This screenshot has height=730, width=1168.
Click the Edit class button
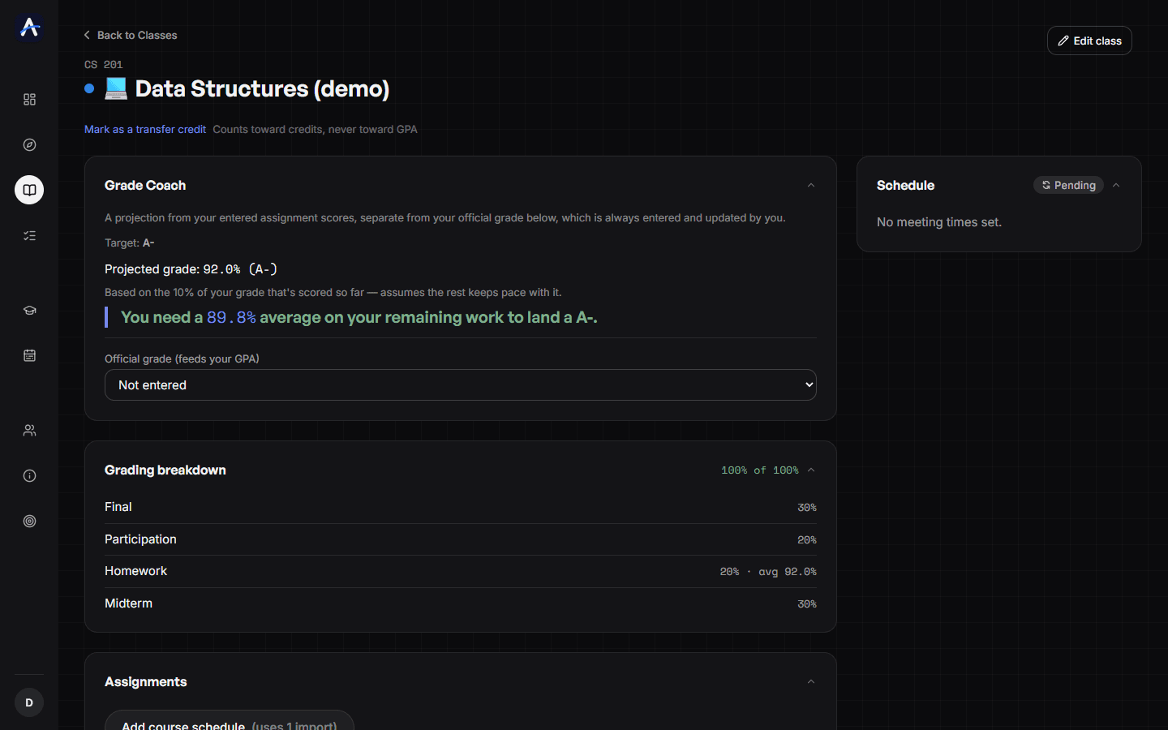click(x=1089, y=41)
